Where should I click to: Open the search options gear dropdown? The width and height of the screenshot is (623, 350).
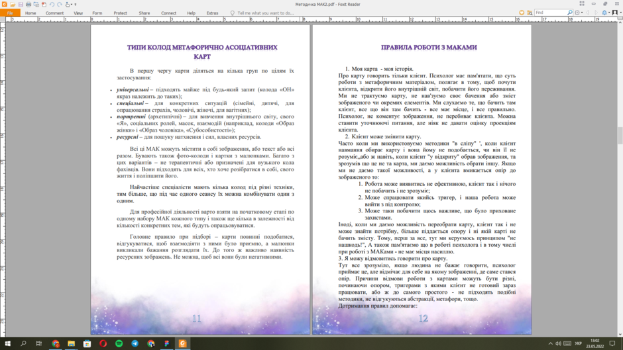click(579, 13)
